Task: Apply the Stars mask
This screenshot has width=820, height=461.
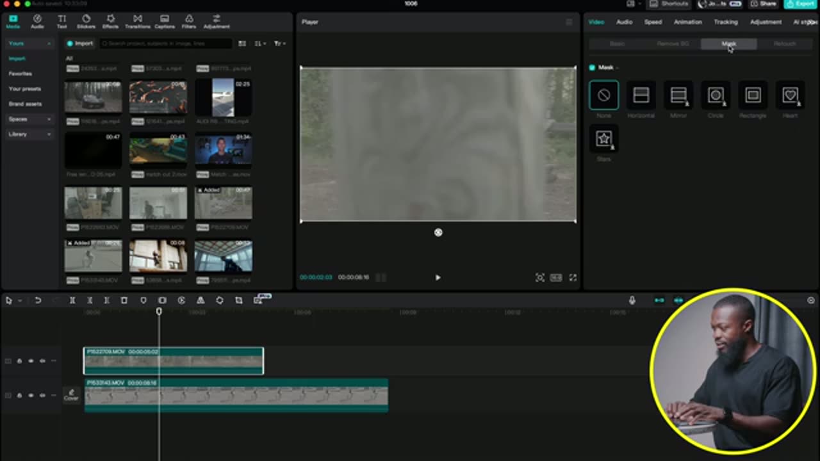Action: coord(603,139)
